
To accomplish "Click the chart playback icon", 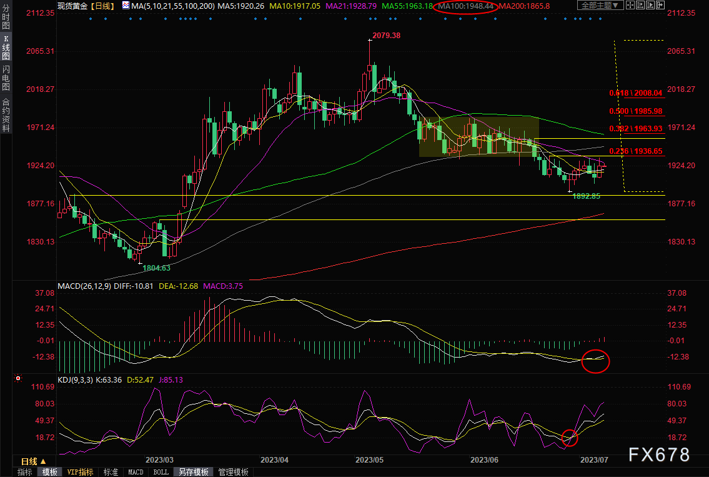I will (650, 6).
